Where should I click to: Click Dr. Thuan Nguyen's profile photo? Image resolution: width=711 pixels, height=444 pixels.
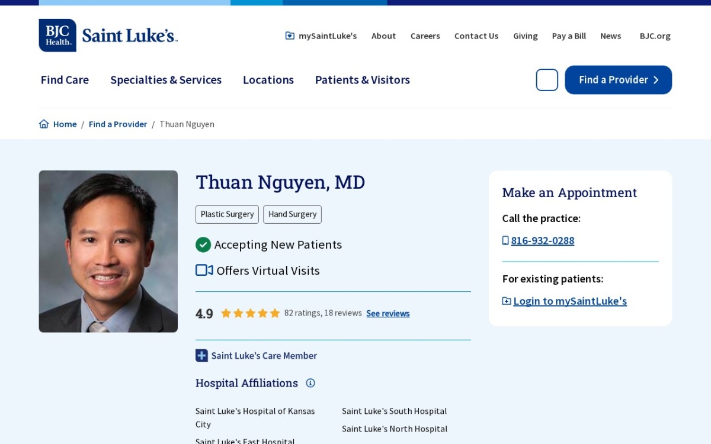click(x=108, y=251)
